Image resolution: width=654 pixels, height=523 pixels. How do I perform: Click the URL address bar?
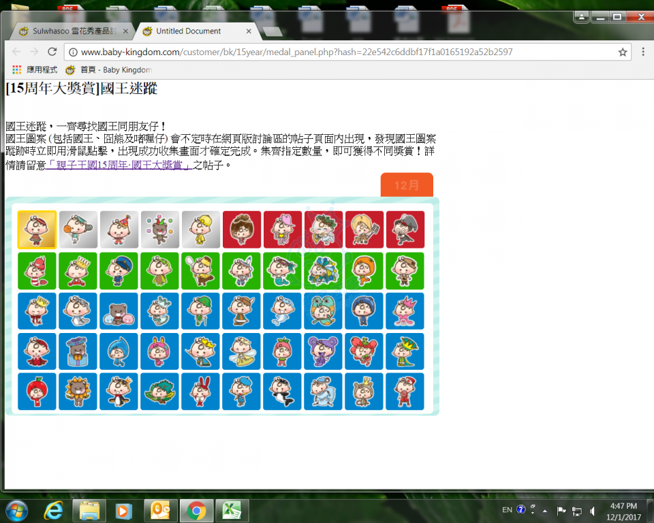point(341,52)
